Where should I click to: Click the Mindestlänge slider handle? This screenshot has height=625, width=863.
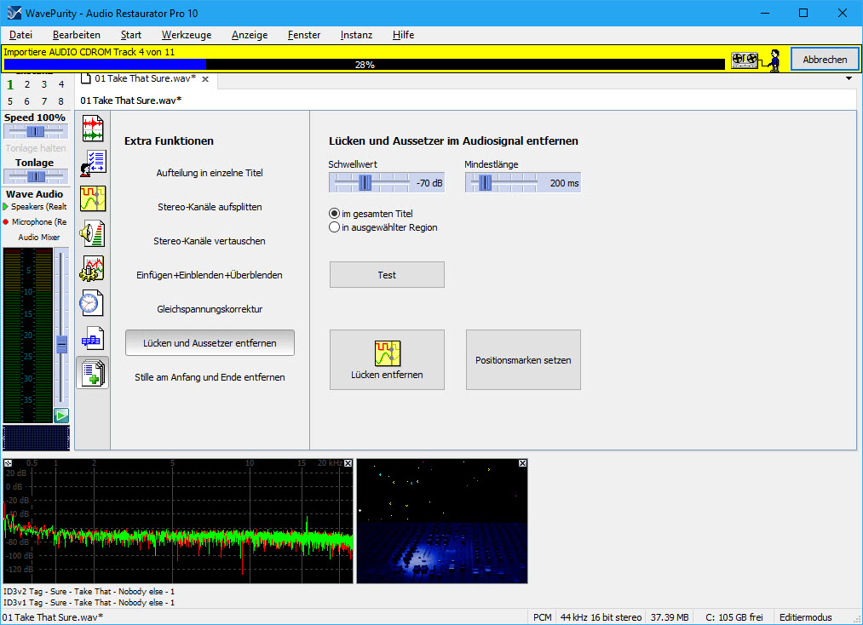(x=485, y=183)
